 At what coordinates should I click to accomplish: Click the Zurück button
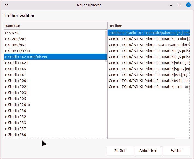point(120,151)
